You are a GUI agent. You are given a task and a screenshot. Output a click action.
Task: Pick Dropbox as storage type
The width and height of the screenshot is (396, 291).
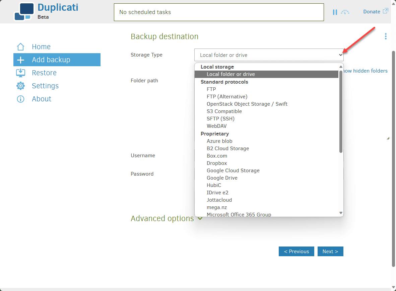pos(266,163)
